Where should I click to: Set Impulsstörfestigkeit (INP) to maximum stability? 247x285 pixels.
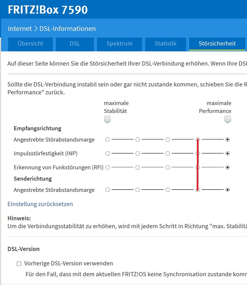tap(108, 153)
